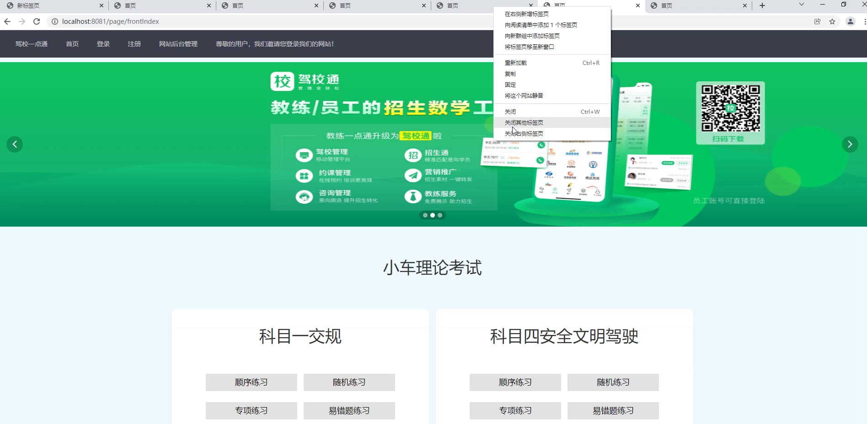View site information icon beside the URL
Image resolution: width=867 pixels, height=424 pixels.
click(55, 21)
